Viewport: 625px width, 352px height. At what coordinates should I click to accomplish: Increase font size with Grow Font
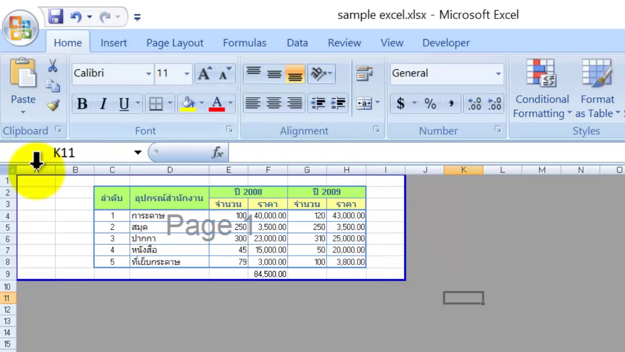tap(204, 73)
